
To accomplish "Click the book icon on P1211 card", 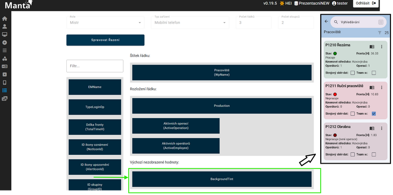I will (372, 88).
